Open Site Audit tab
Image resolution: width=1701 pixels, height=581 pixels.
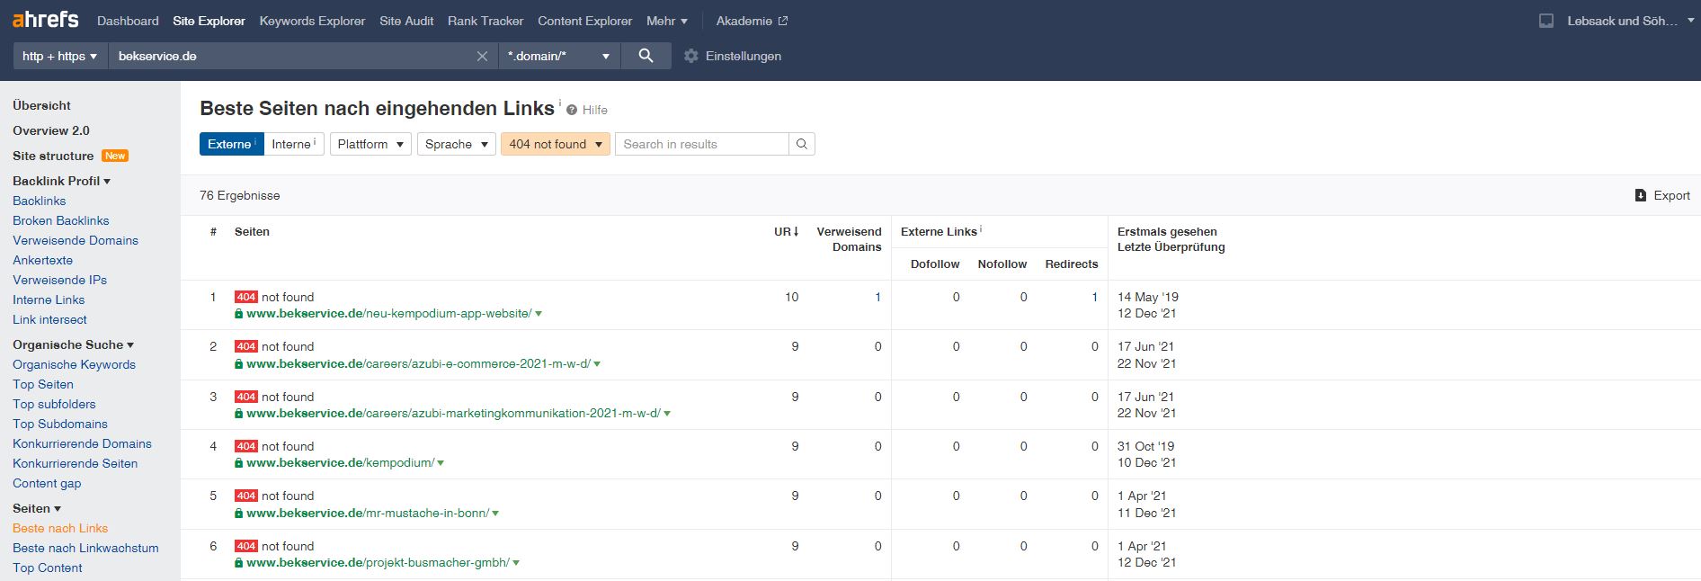406,21
